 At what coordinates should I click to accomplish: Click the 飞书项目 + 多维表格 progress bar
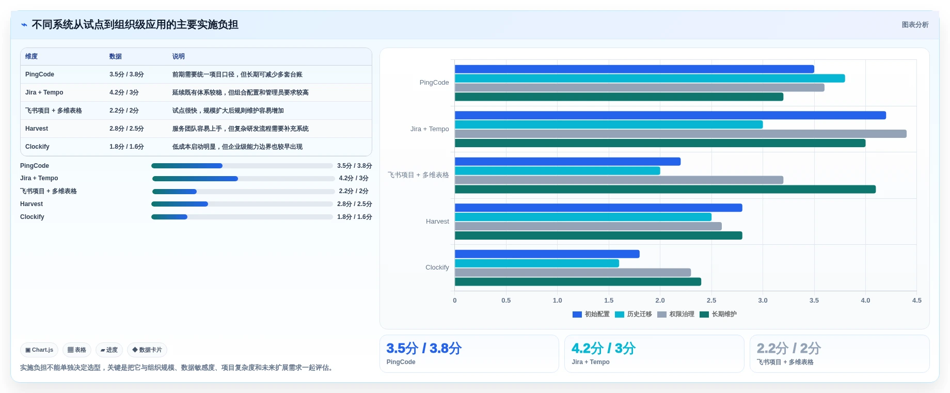[x=243, y=192]
